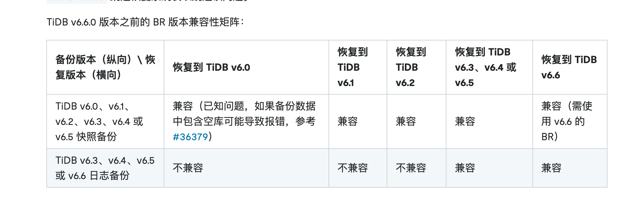627x202 pixels.
Task: Select the 恢复到 TiDB v6.0 column header
Action: point(211,68)
